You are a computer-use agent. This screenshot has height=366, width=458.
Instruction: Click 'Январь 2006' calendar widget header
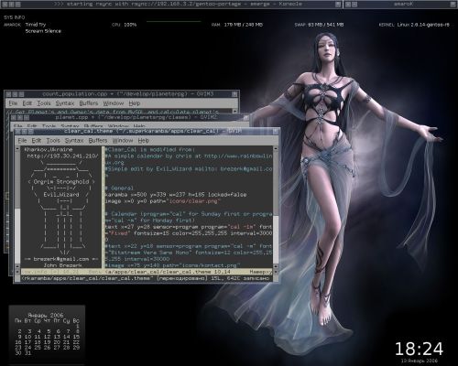click(x=46, y=315)
